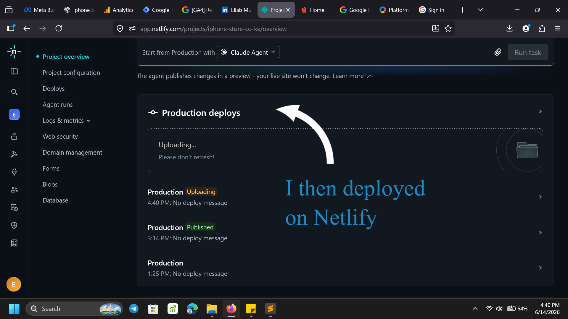List all tabs dropdown arrow

pyautogui.click(x=480, y=10)
